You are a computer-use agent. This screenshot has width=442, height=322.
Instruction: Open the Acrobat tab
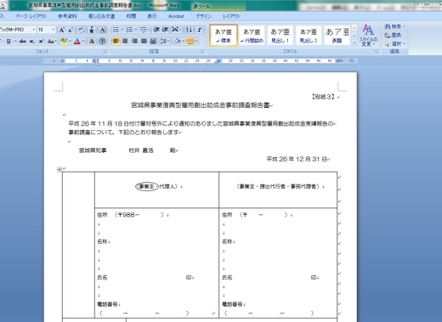pyautogui.click(x=176, y=16)
